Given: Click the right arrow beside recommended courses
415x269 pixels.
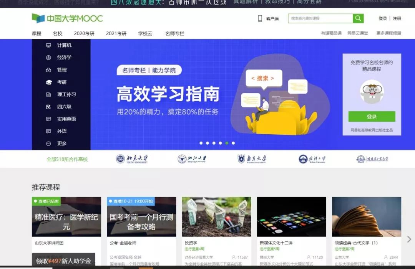Looking at the screenshot, I should pos(409,239).
